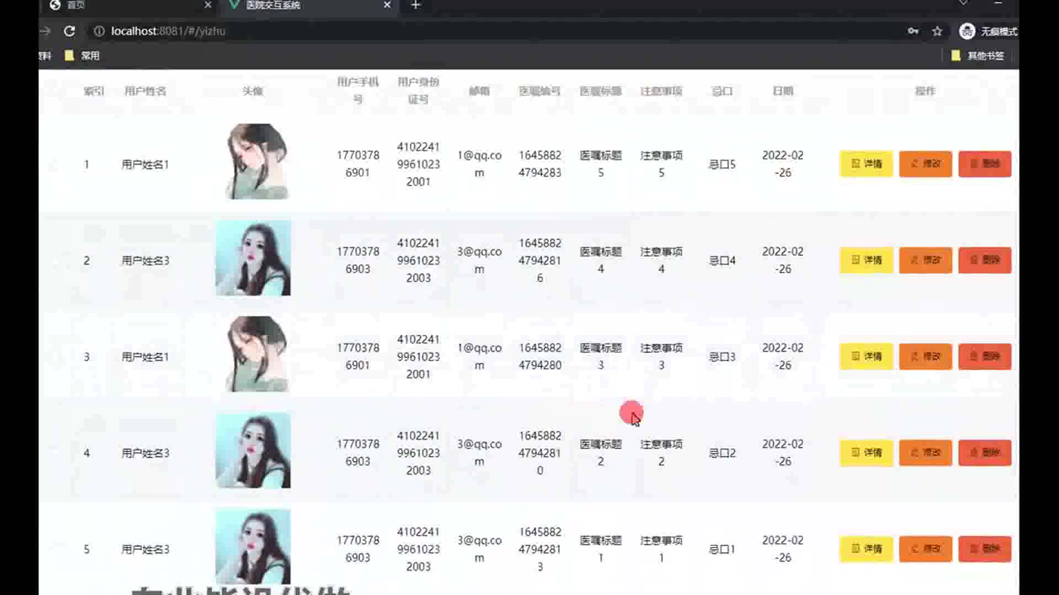The image size is (1059, 595).
Task: Click red 删除 button for row 5
Action: [985, 549]
